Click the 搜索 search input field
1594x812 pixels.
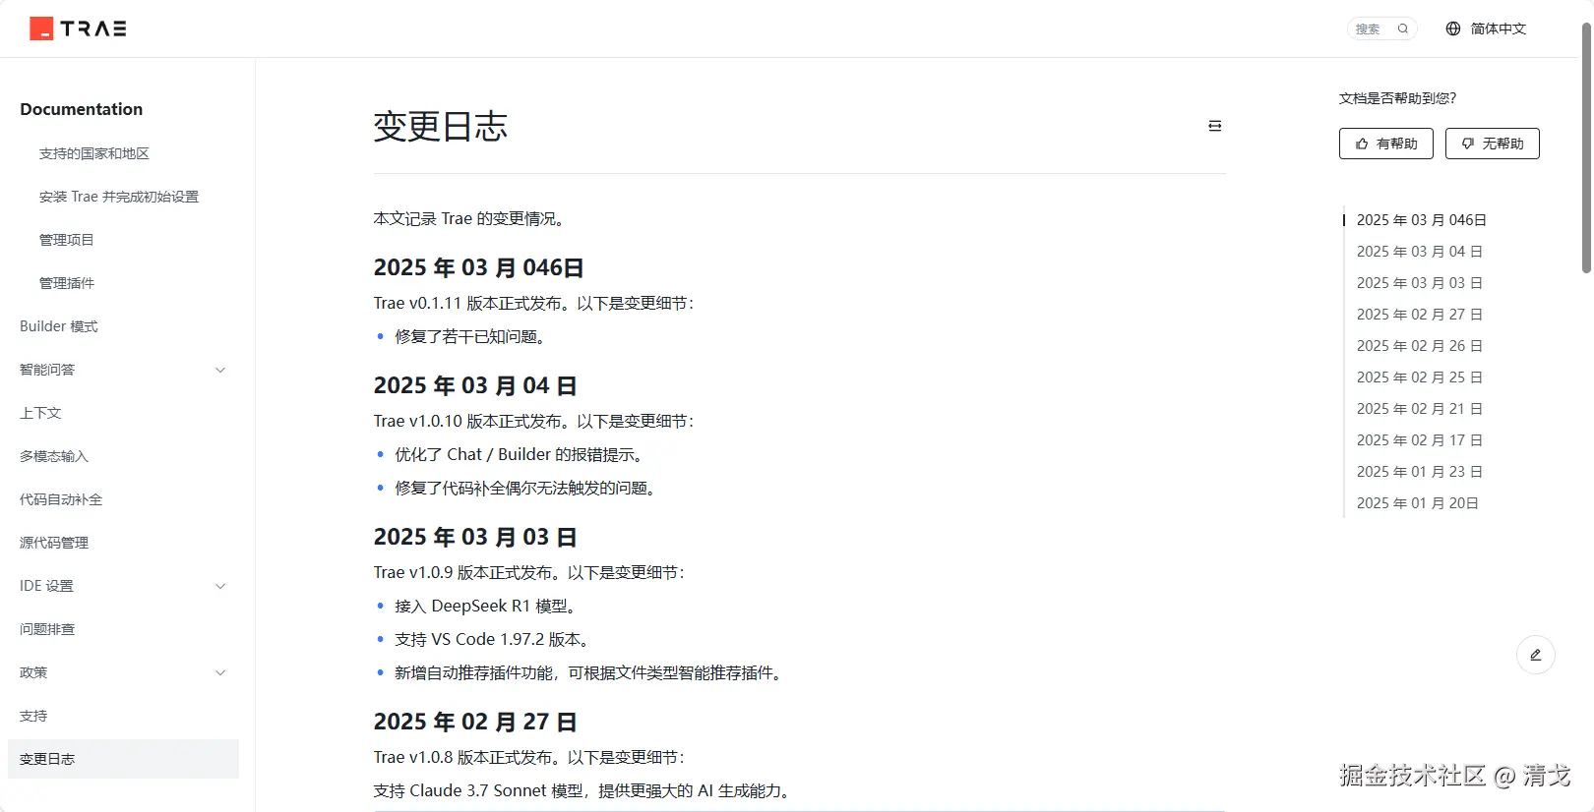(x=1371, y=29)
